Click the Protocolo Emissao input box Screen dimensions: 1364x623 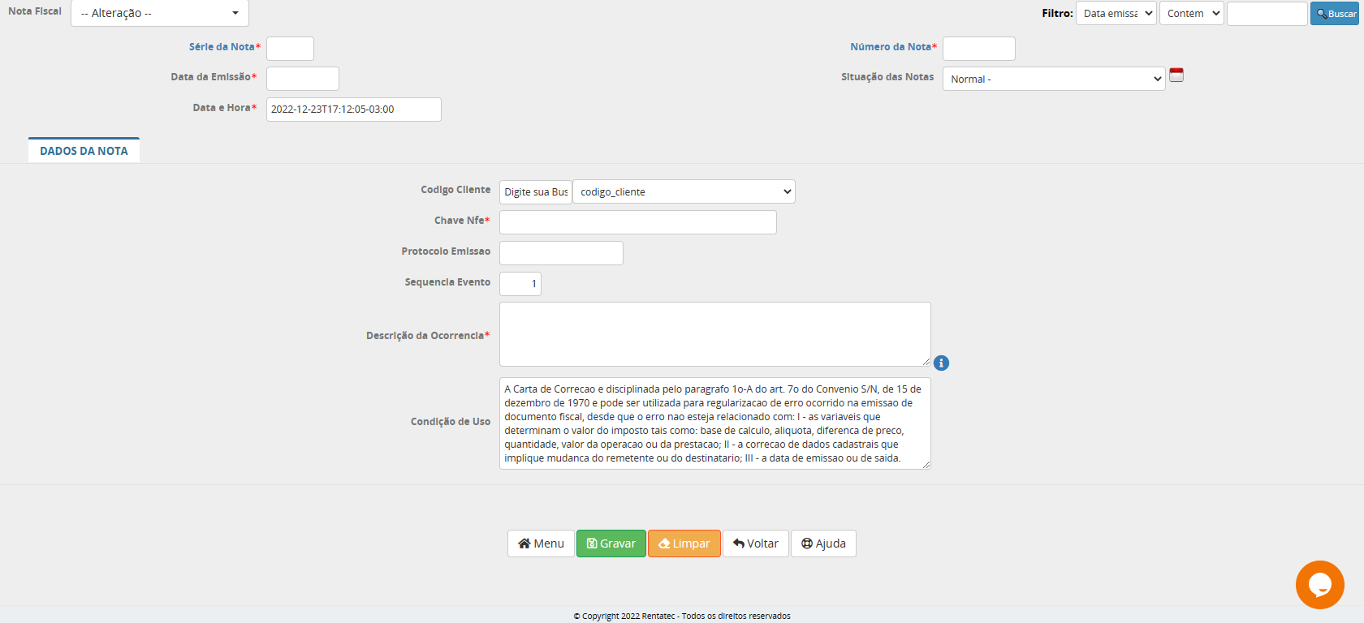[x=561, y=253]
